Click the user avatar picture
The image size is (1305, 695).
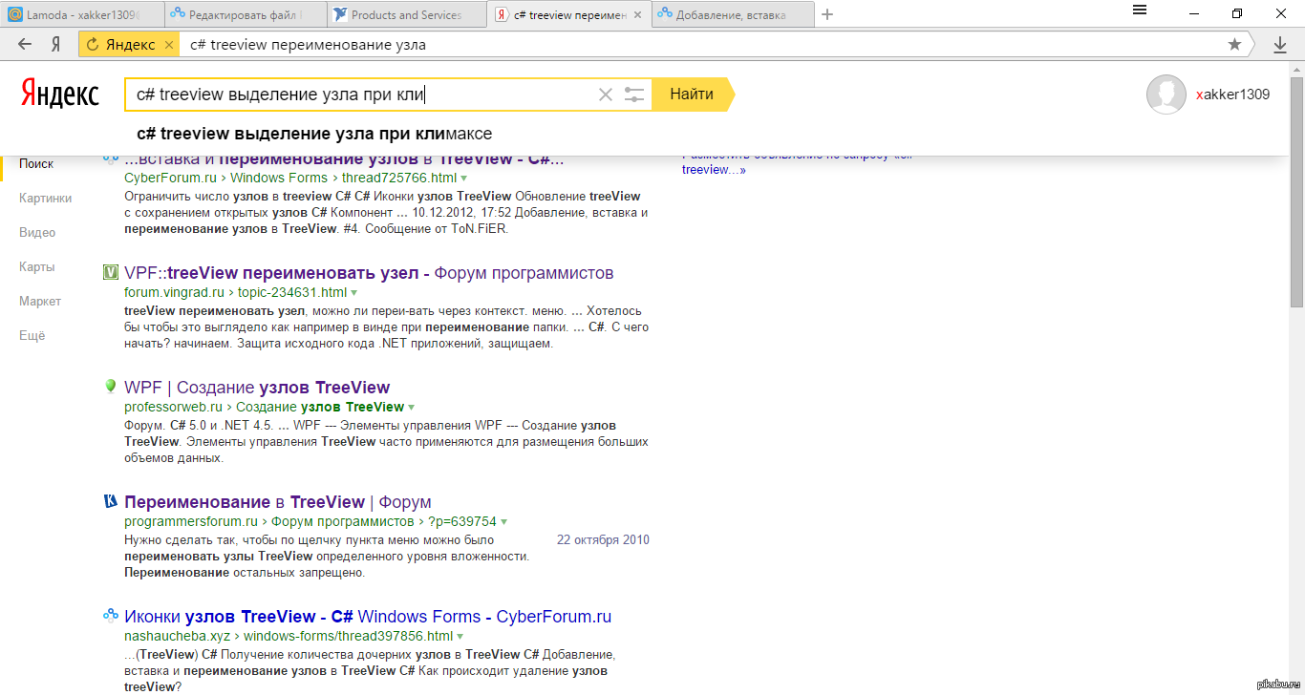point(1166,95)
